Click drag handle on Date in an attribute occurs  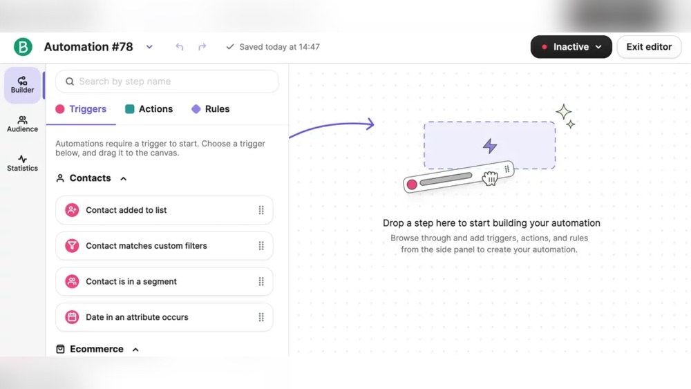pyautogui.click(x=261, y=317)
